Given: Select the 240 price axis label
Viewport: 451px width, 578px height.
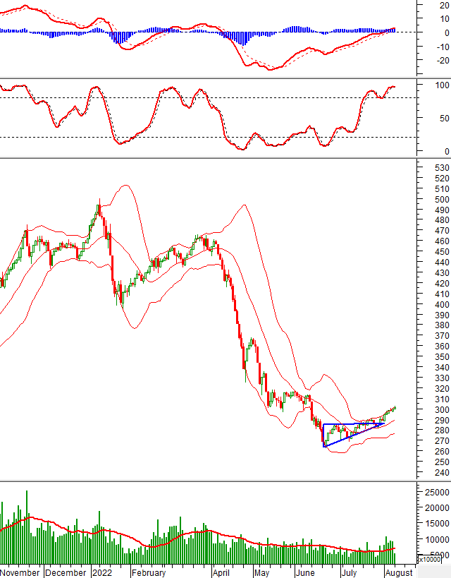Looking at the screenshot, I should pos(442,473).
